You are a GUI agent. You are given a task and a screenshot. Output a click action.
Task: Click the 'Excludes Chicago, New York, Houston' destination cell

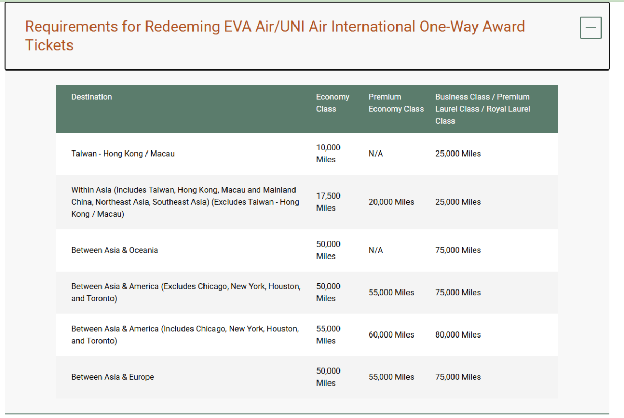click(x=186, y=292)
